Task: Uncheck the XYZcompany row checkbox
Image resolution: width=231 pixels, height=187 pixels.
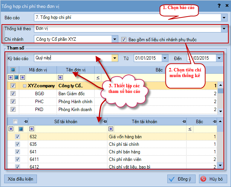Action: coord(13,86)
